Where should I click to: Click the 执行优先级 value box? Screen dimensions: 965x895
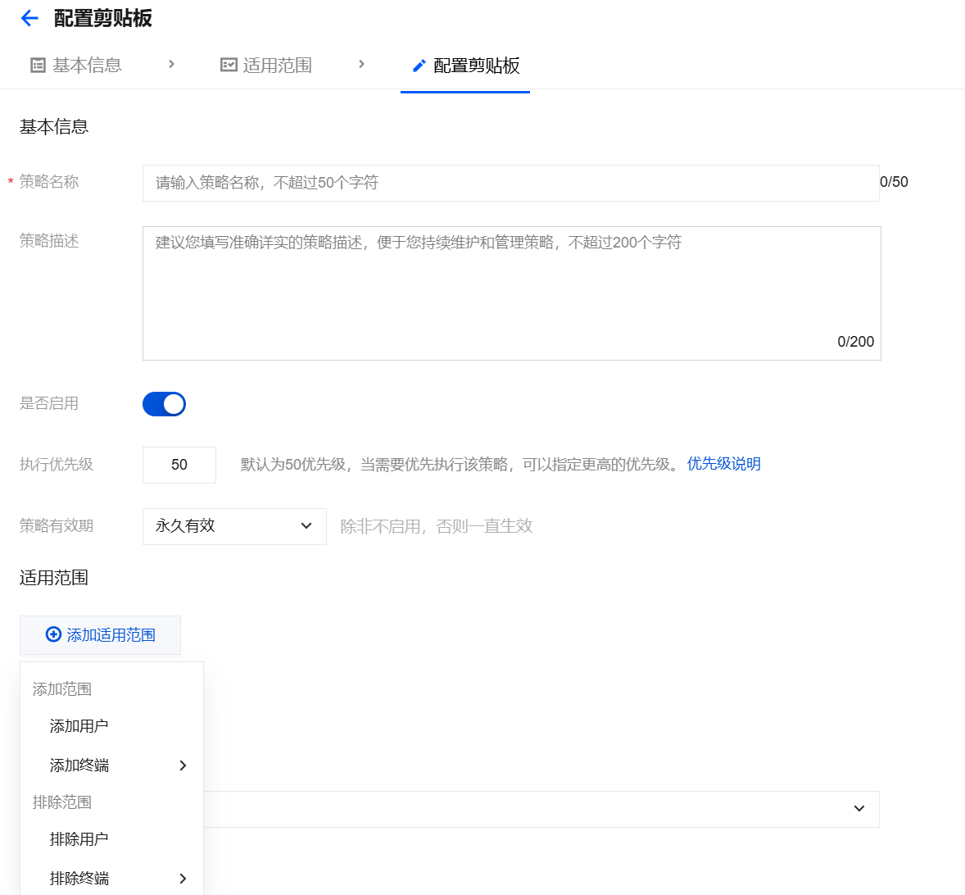[x=179, y=465]
